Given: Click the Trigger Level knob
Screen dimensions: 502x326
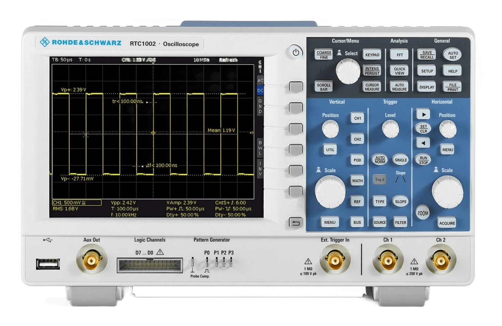Looking at the screenshot, I should 390,129.
